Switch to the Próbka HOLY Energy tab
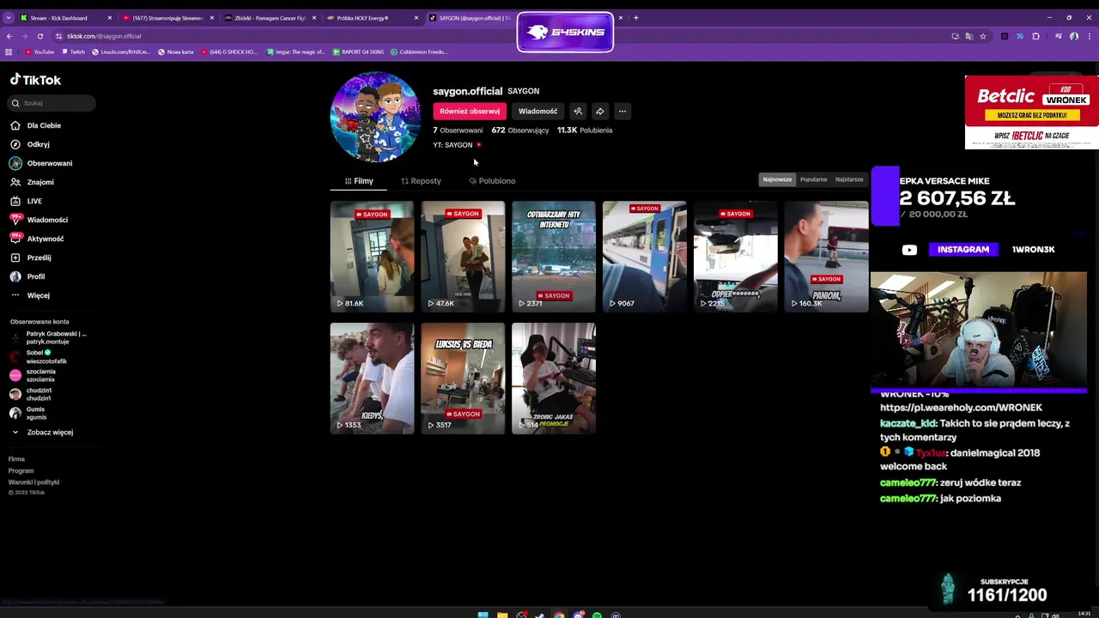The width and height of the screenshot is (1099, 618). 373,18
